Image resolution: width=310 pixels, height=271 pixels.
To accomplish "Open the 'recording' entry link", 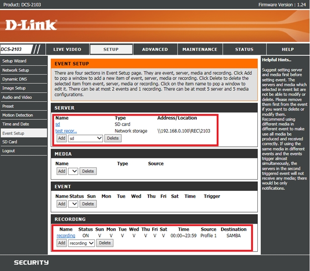I will tap(66, 236).
